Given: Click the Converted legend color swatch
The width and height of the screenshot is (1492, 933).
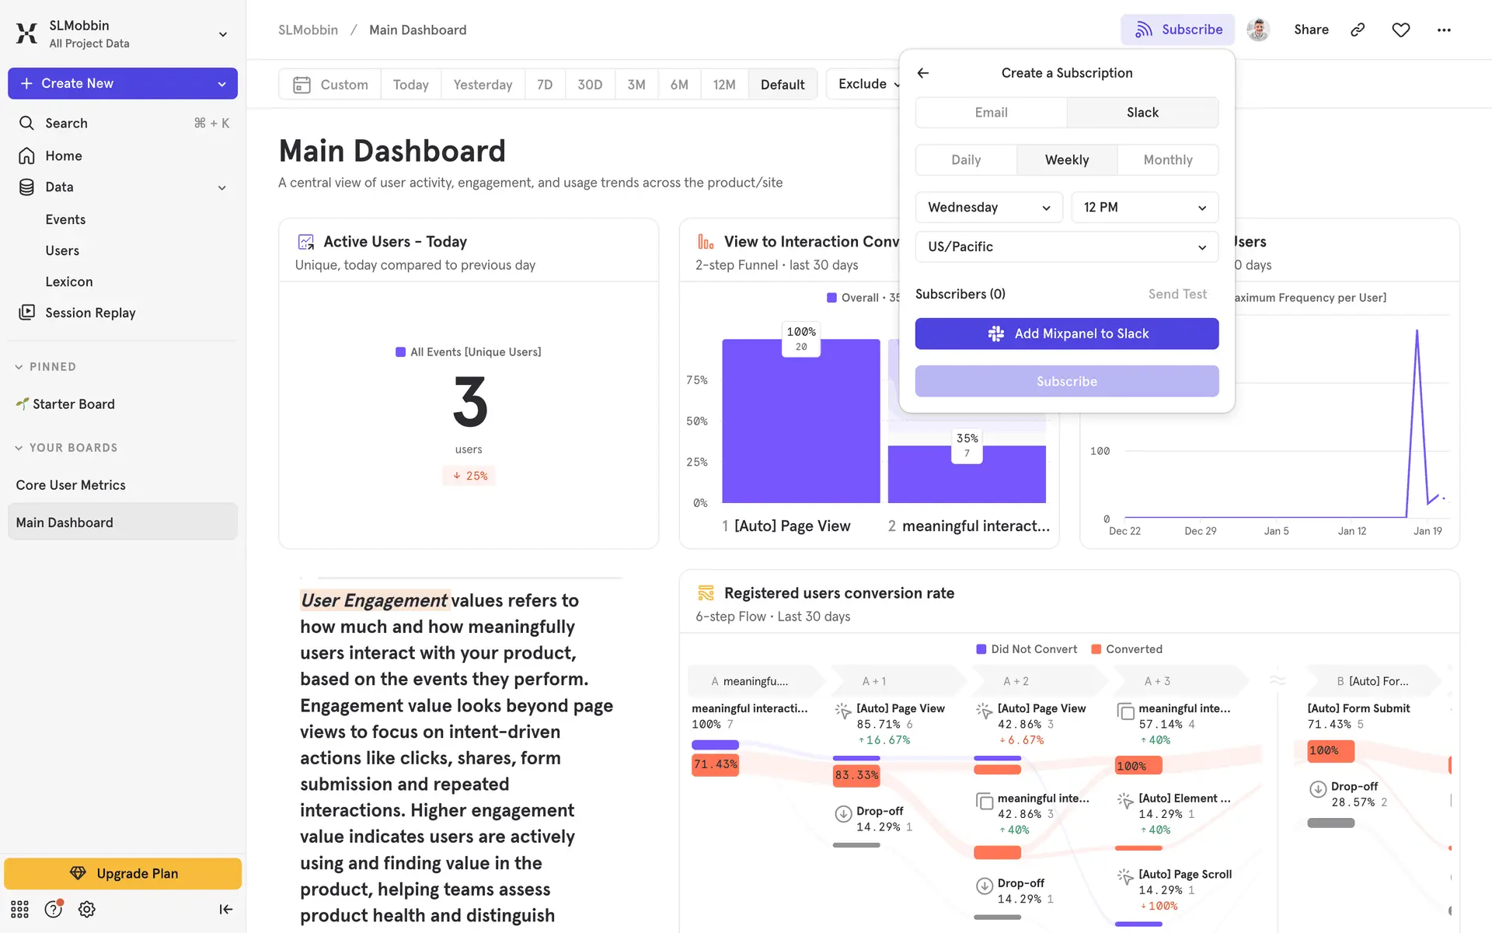Looking at the screenshot, I should (1096, 649).
